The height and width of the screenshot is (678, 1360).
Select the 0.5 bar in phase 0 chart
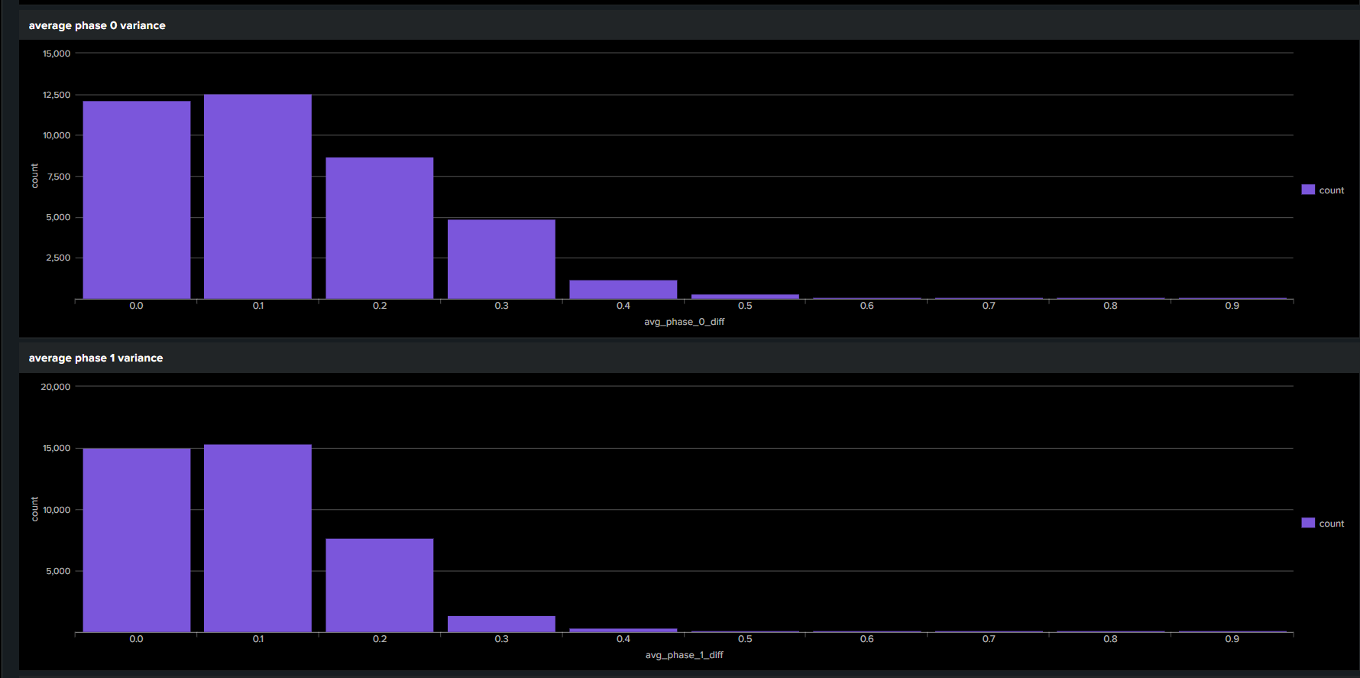745,297
